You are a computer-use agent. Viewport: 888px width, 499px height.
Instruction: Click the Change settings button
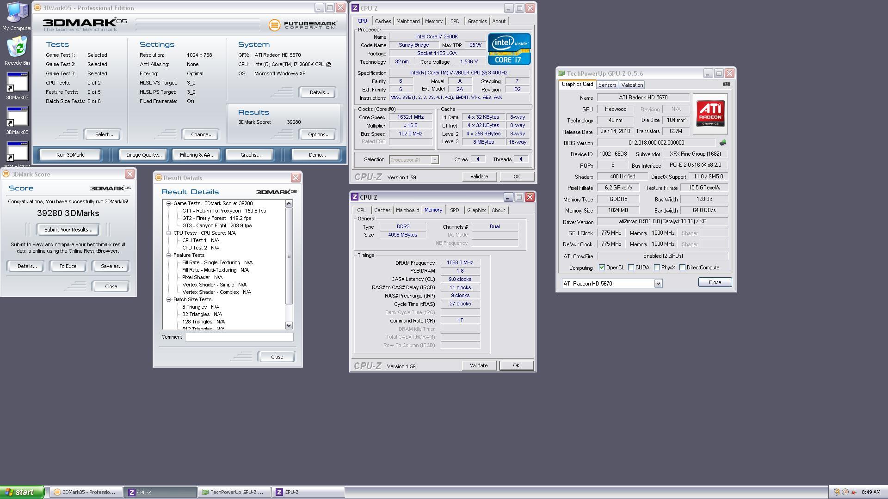pyautogui.click(x=202, y=134)
